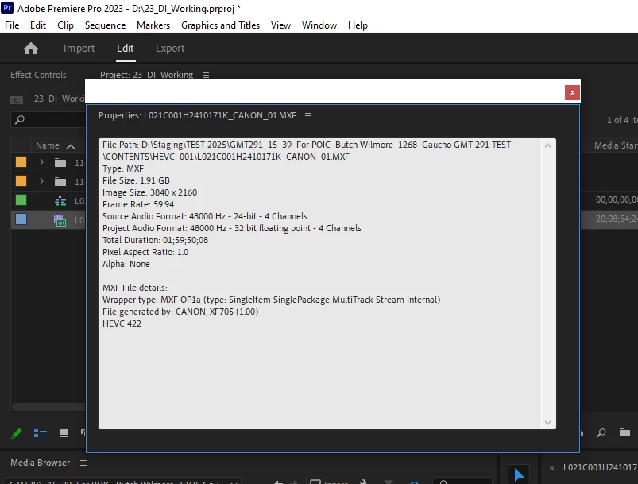
Task: Click the 'Type: MXF' line
Action: pos(123,169)
